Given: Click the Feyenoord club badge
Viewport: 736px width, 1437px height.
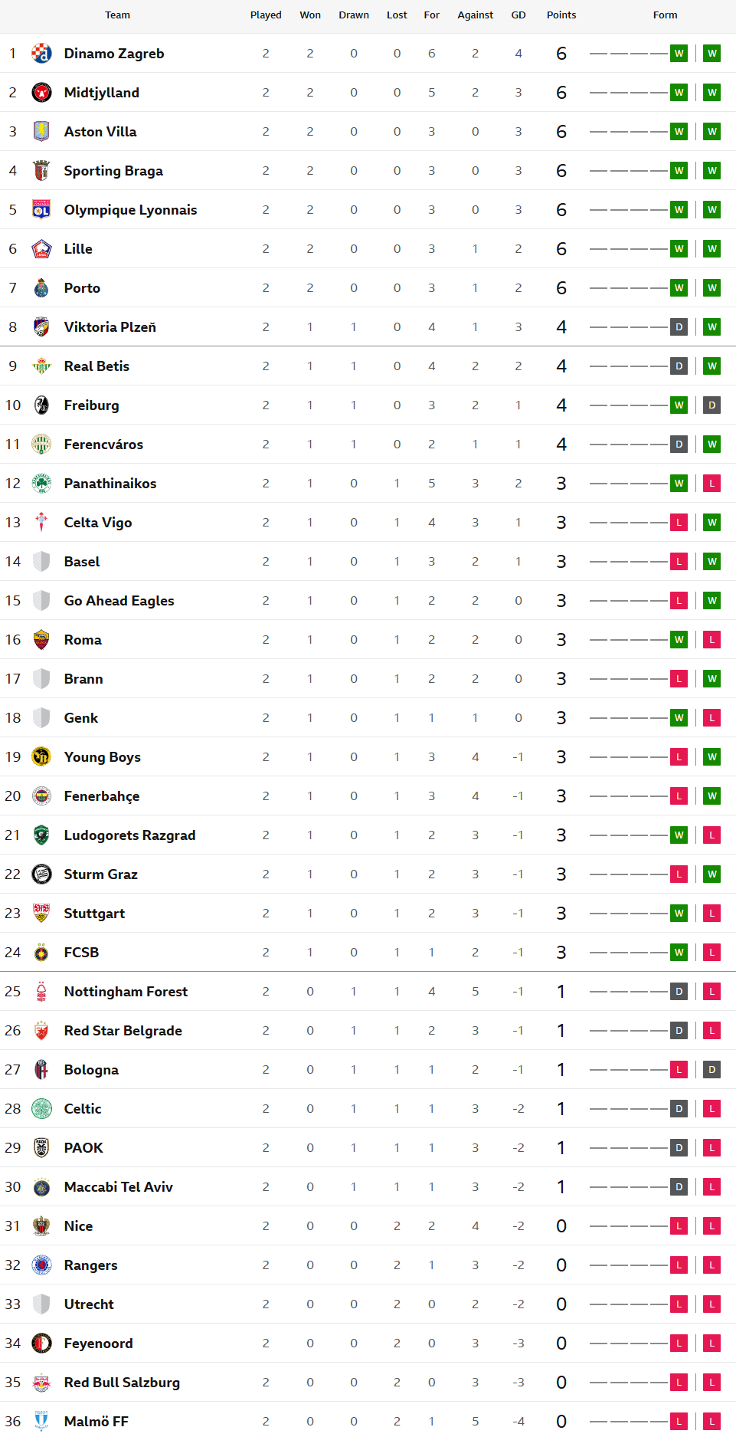Looking at the screenshot, I should (x=41, y=1343).
